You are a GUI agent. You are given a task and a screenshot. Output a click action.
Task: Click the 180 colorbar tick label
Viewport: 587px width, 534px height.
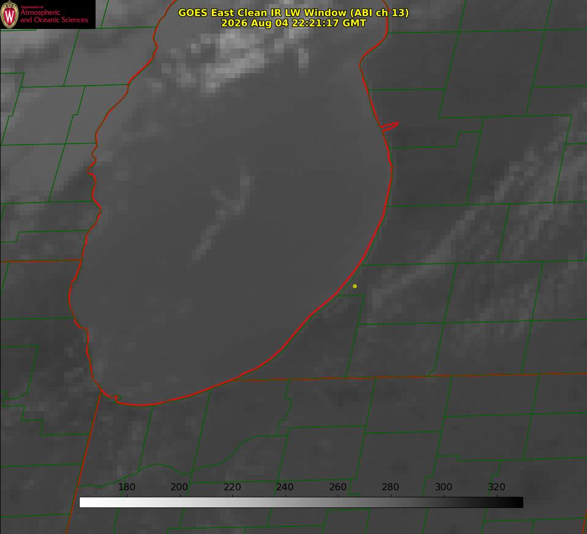click(126, 487)
